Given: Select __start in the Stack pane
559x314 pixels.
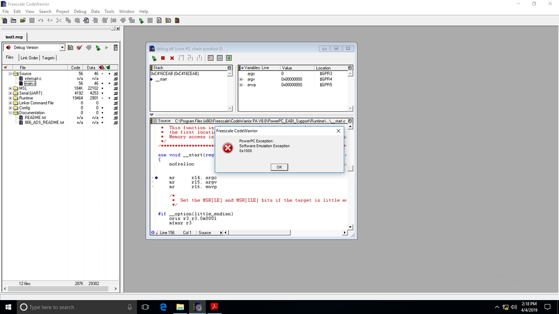Looking at the screenshot, I should tap(161, 79).
